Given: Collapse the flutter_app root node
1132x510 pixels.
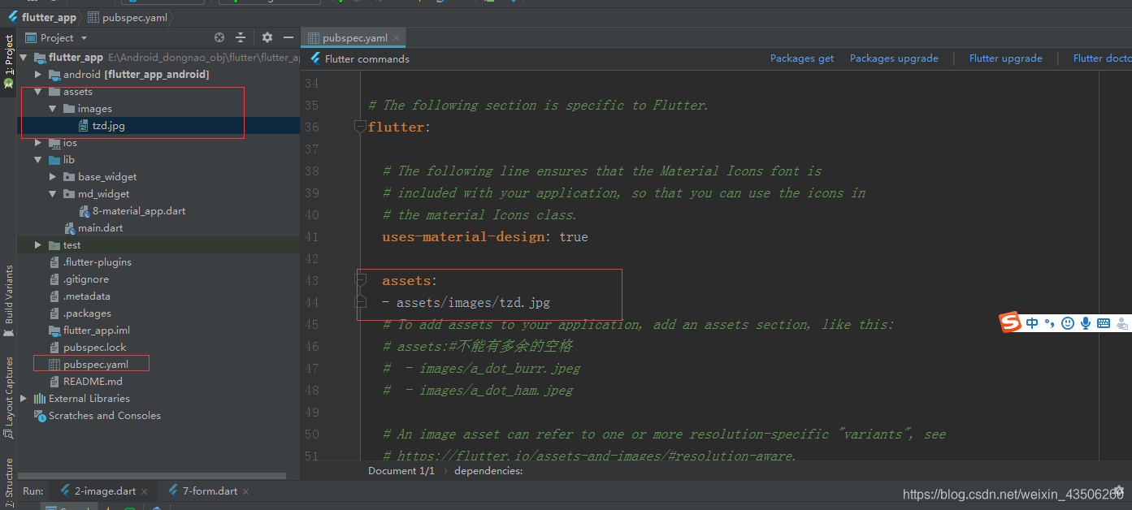Looking at the screenshot, I should point(23,58).
